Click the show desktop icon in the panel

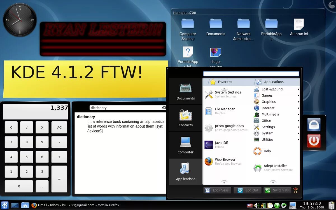(15, 205)
